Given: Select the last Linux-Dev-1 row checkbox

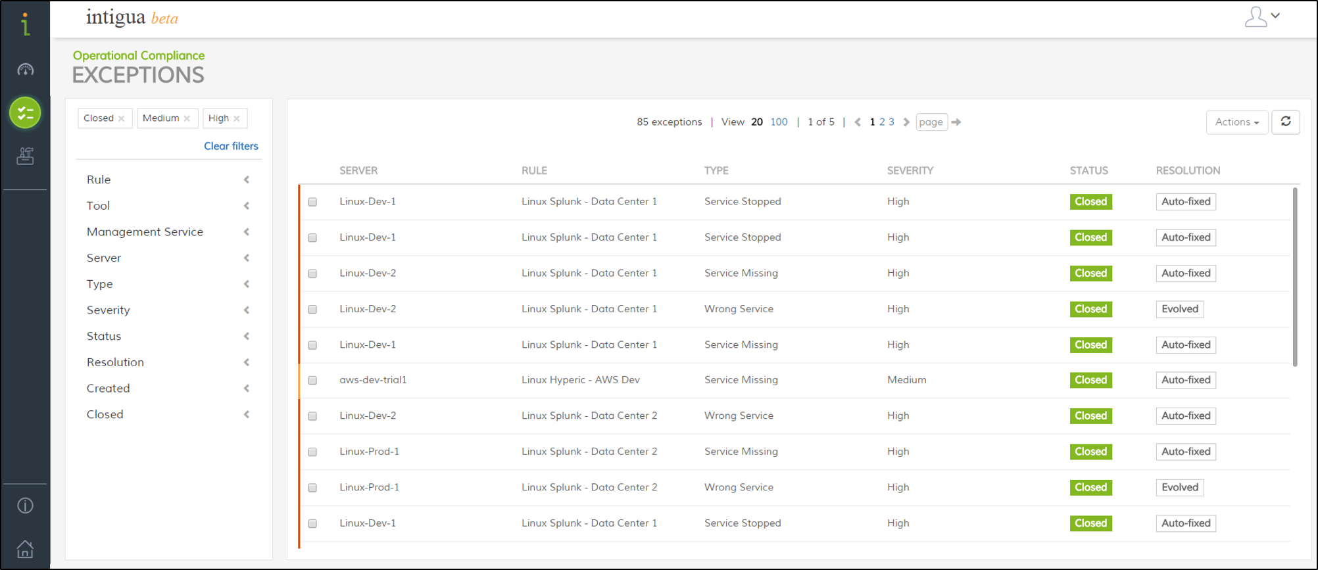Looking at the screenshot, I should (312, 524).
